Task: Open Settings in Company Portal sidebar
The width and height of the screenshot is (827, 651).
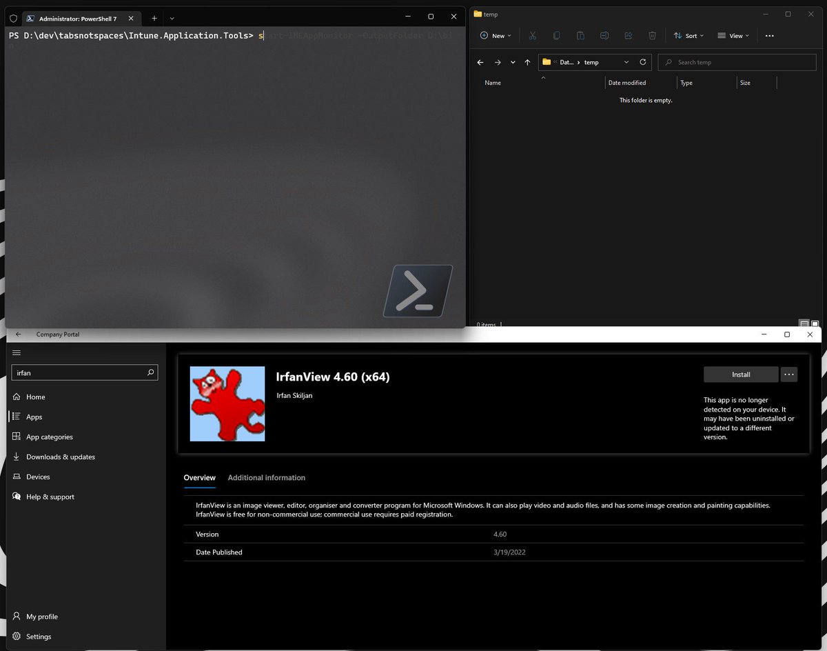Action: click(x=86, y=637)
